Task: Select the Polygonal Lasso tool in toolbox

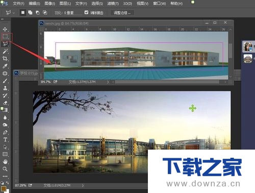Action: point(5,44)
